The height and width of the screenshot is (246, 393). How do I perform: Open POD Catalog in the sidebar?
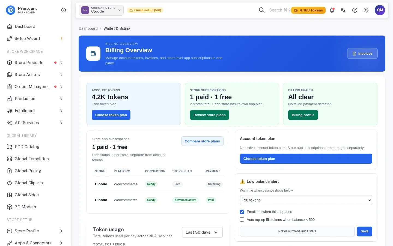pyautogui.click(x=35, y=147)
